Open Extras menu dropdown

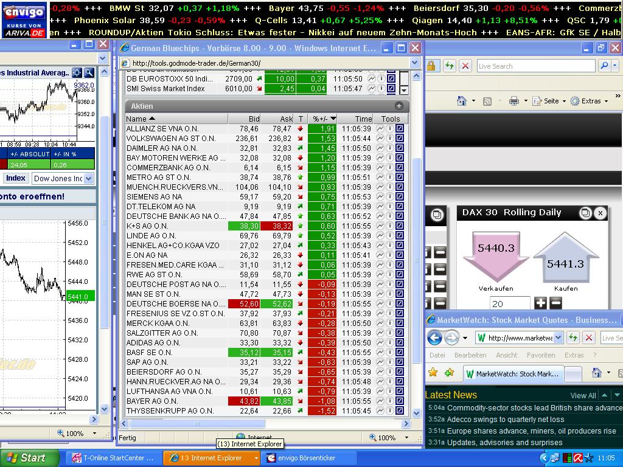point(606,102)
